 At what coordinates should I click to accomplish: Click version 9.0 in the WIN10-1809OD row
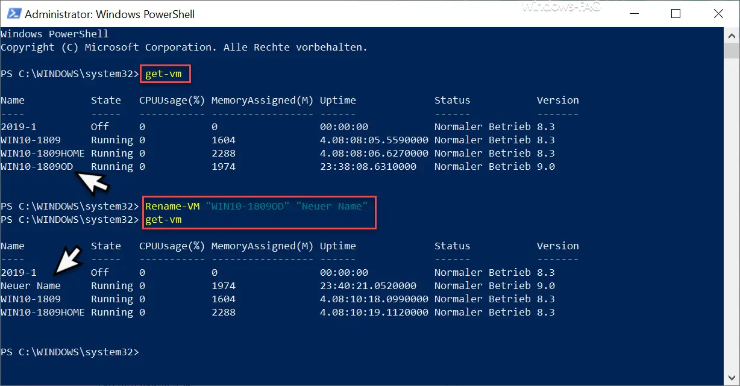pyautogui.click(x=546, y=167)
